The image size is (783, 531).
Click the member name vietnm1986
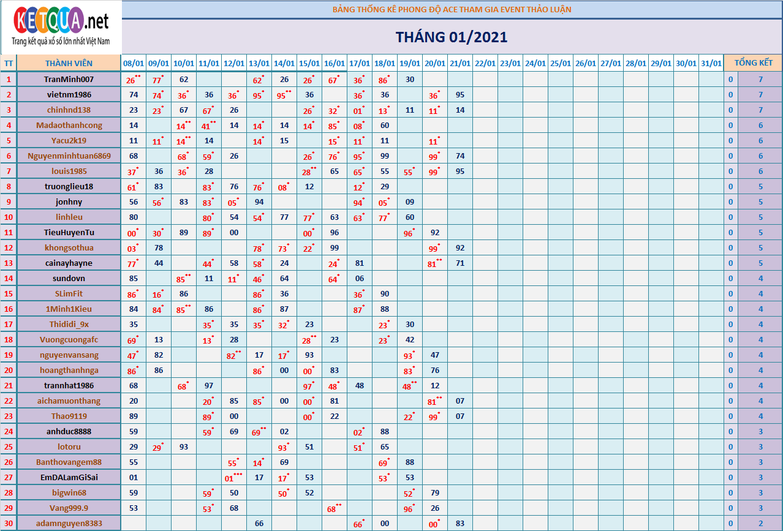(x=69, y=94)
